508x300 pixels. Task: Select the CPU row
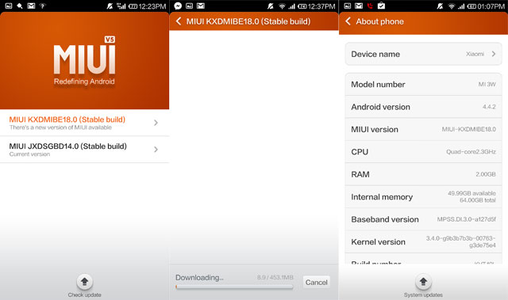pos(423,152)
